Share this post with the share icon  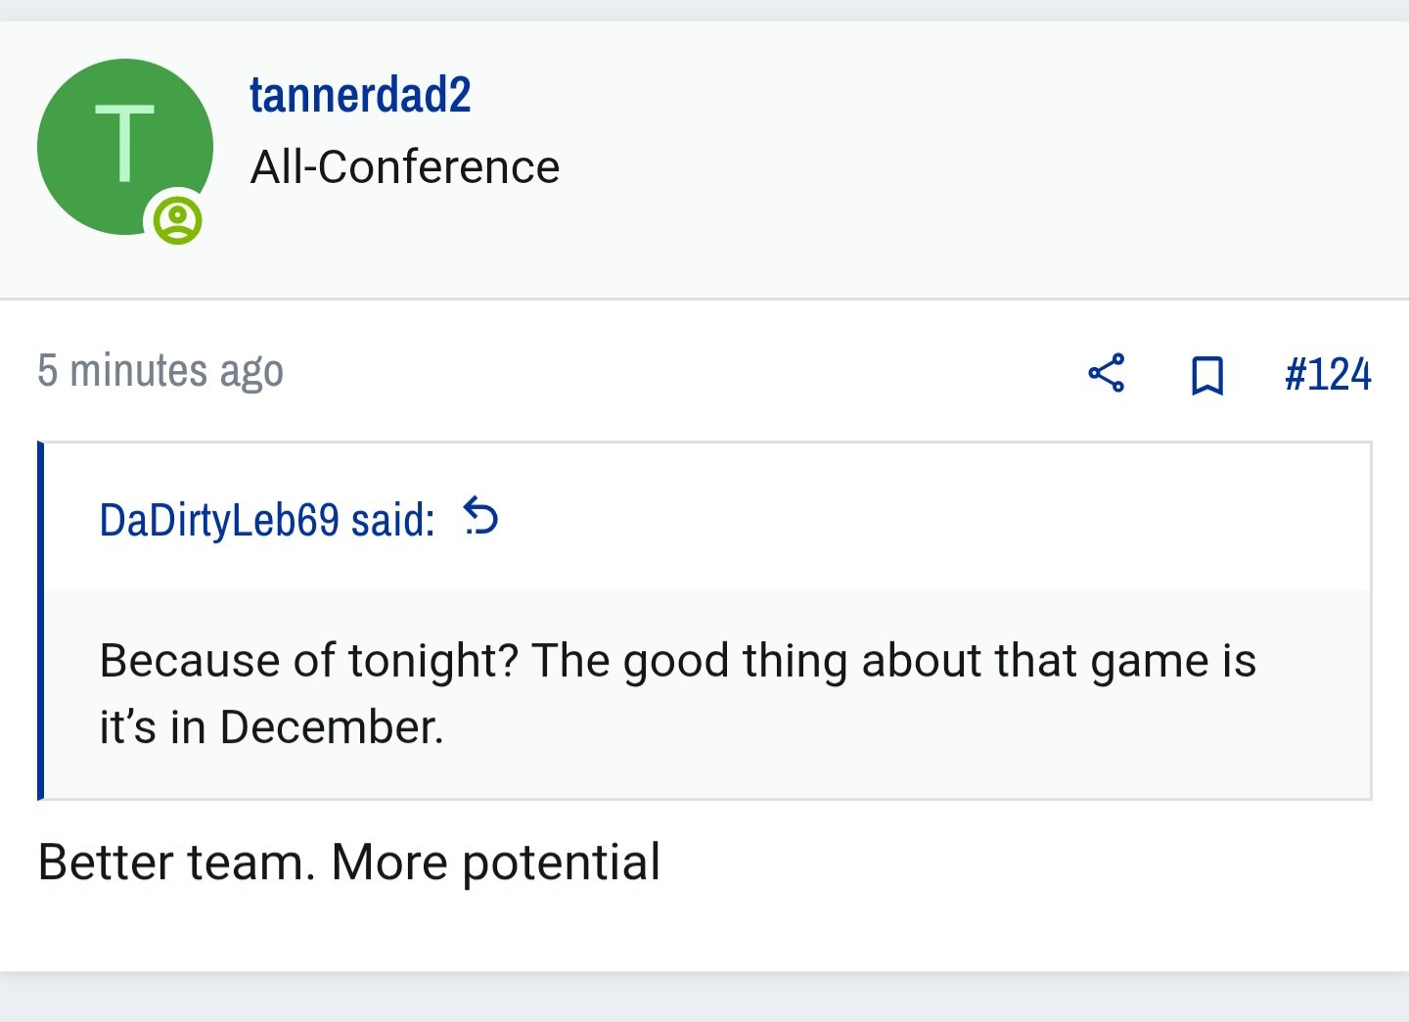1107,373
